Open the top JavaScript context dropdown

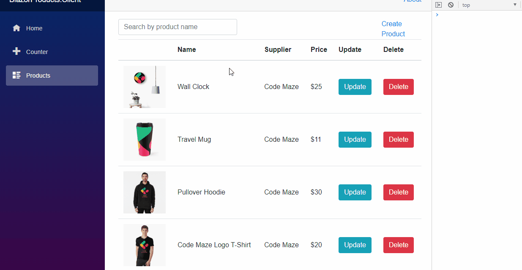click(489, 5)
